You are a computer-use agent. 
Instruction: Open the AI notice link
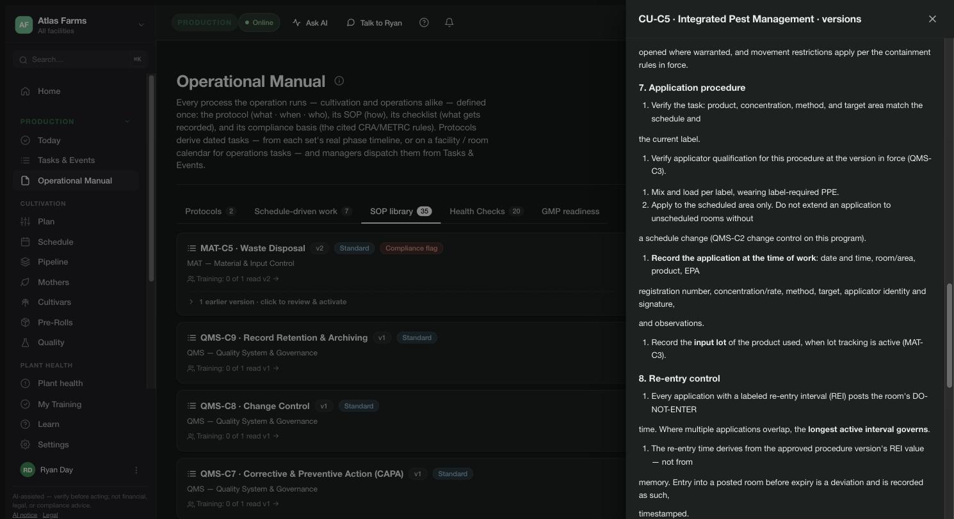24,515
